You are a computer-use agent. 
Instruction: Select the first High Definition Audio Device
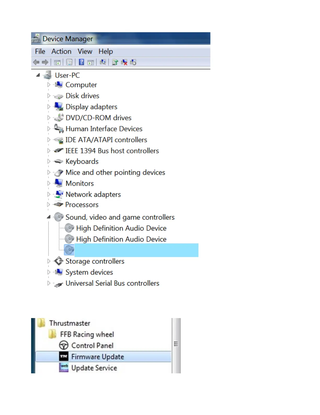click(121, 228)
